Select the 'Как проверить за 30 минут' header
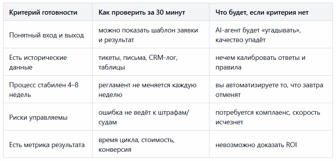The height and width of the screenshot is (161, 336). point(142,13)
